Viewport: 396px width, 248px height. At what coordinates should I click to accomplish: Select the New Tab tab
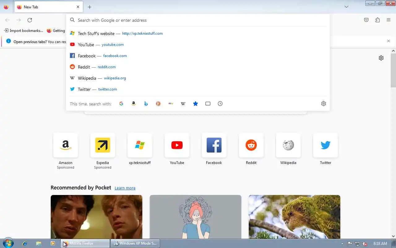(x=48, y=7)
